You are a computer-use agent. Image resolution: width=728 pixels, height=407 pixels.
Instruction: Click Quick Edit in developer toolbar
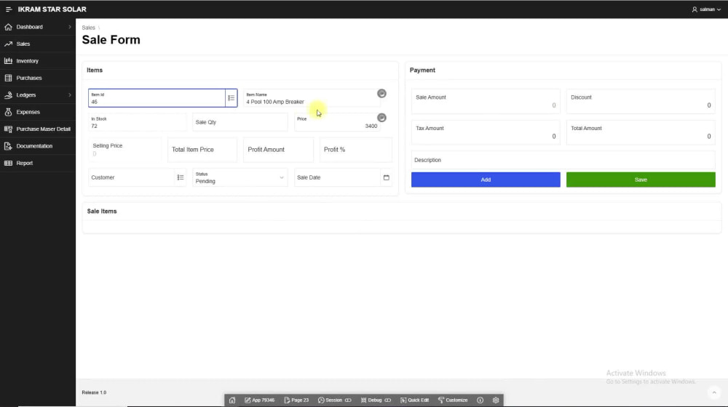point(415,400)
